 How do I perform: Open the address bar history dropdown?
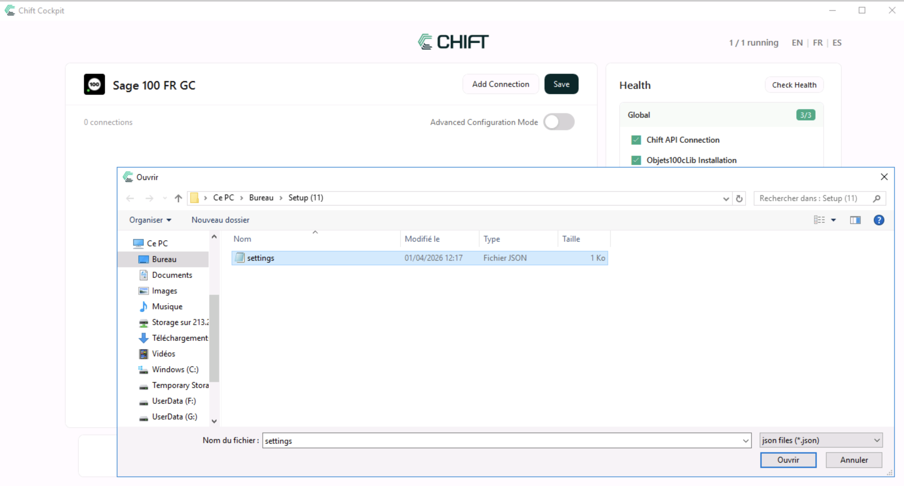tap(726, 199)
